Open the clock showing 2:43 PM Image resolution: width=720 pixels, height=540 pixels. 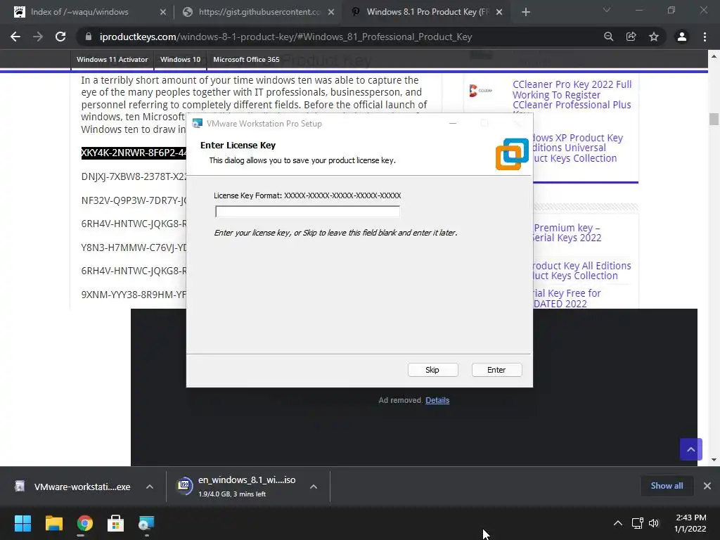click(x=690, y=523)
